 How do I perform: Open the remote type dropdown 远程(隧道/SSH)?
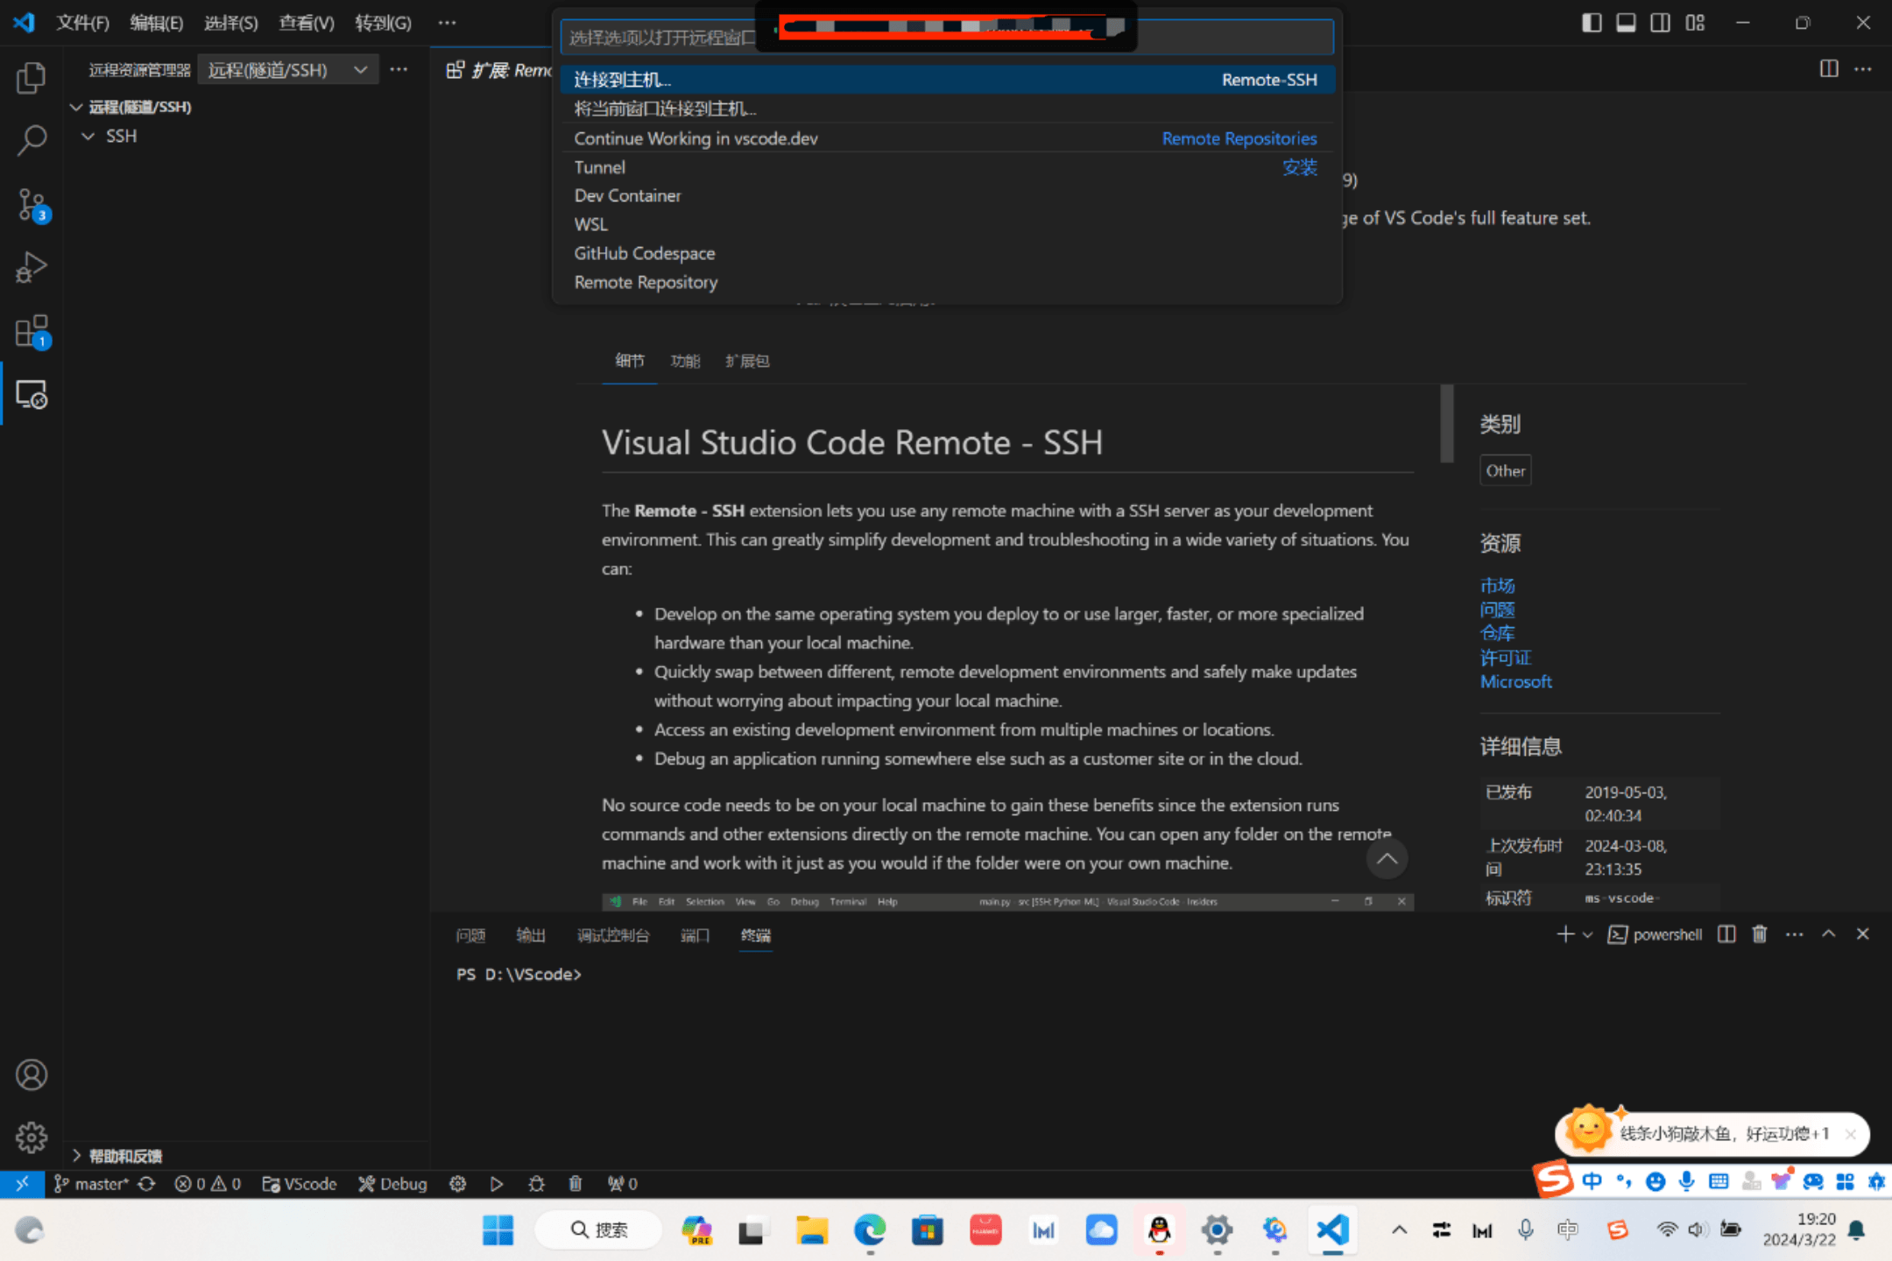tap(287, 69)
